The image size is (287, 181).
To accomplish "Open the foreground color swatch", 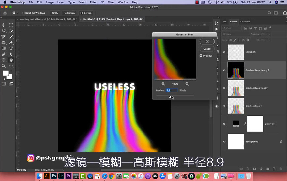I will pos(6,73).
